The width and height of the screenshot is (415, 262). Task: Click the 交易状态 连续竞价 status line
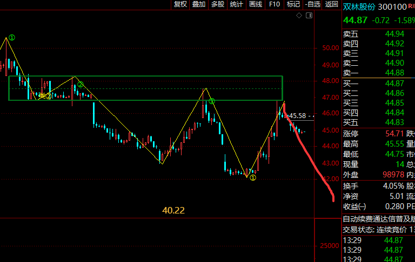379,230
